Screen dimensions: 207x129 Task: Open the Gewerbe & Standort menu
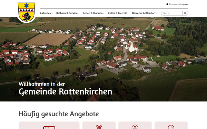point(145,13)
